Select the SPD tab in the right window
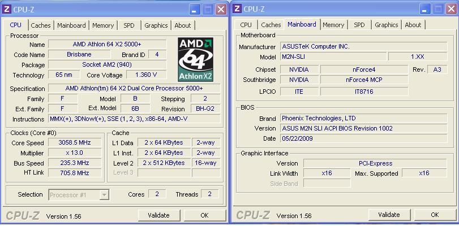Viewport: 459px width, 226px height. [359, 25]
